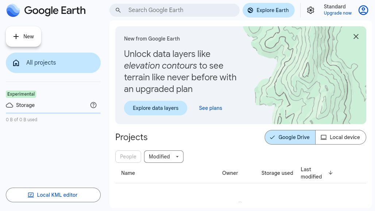Sort by Last modified column header
Image resolution: width=375 pixels, height=211 pixels.
click(x=311, y=173)
